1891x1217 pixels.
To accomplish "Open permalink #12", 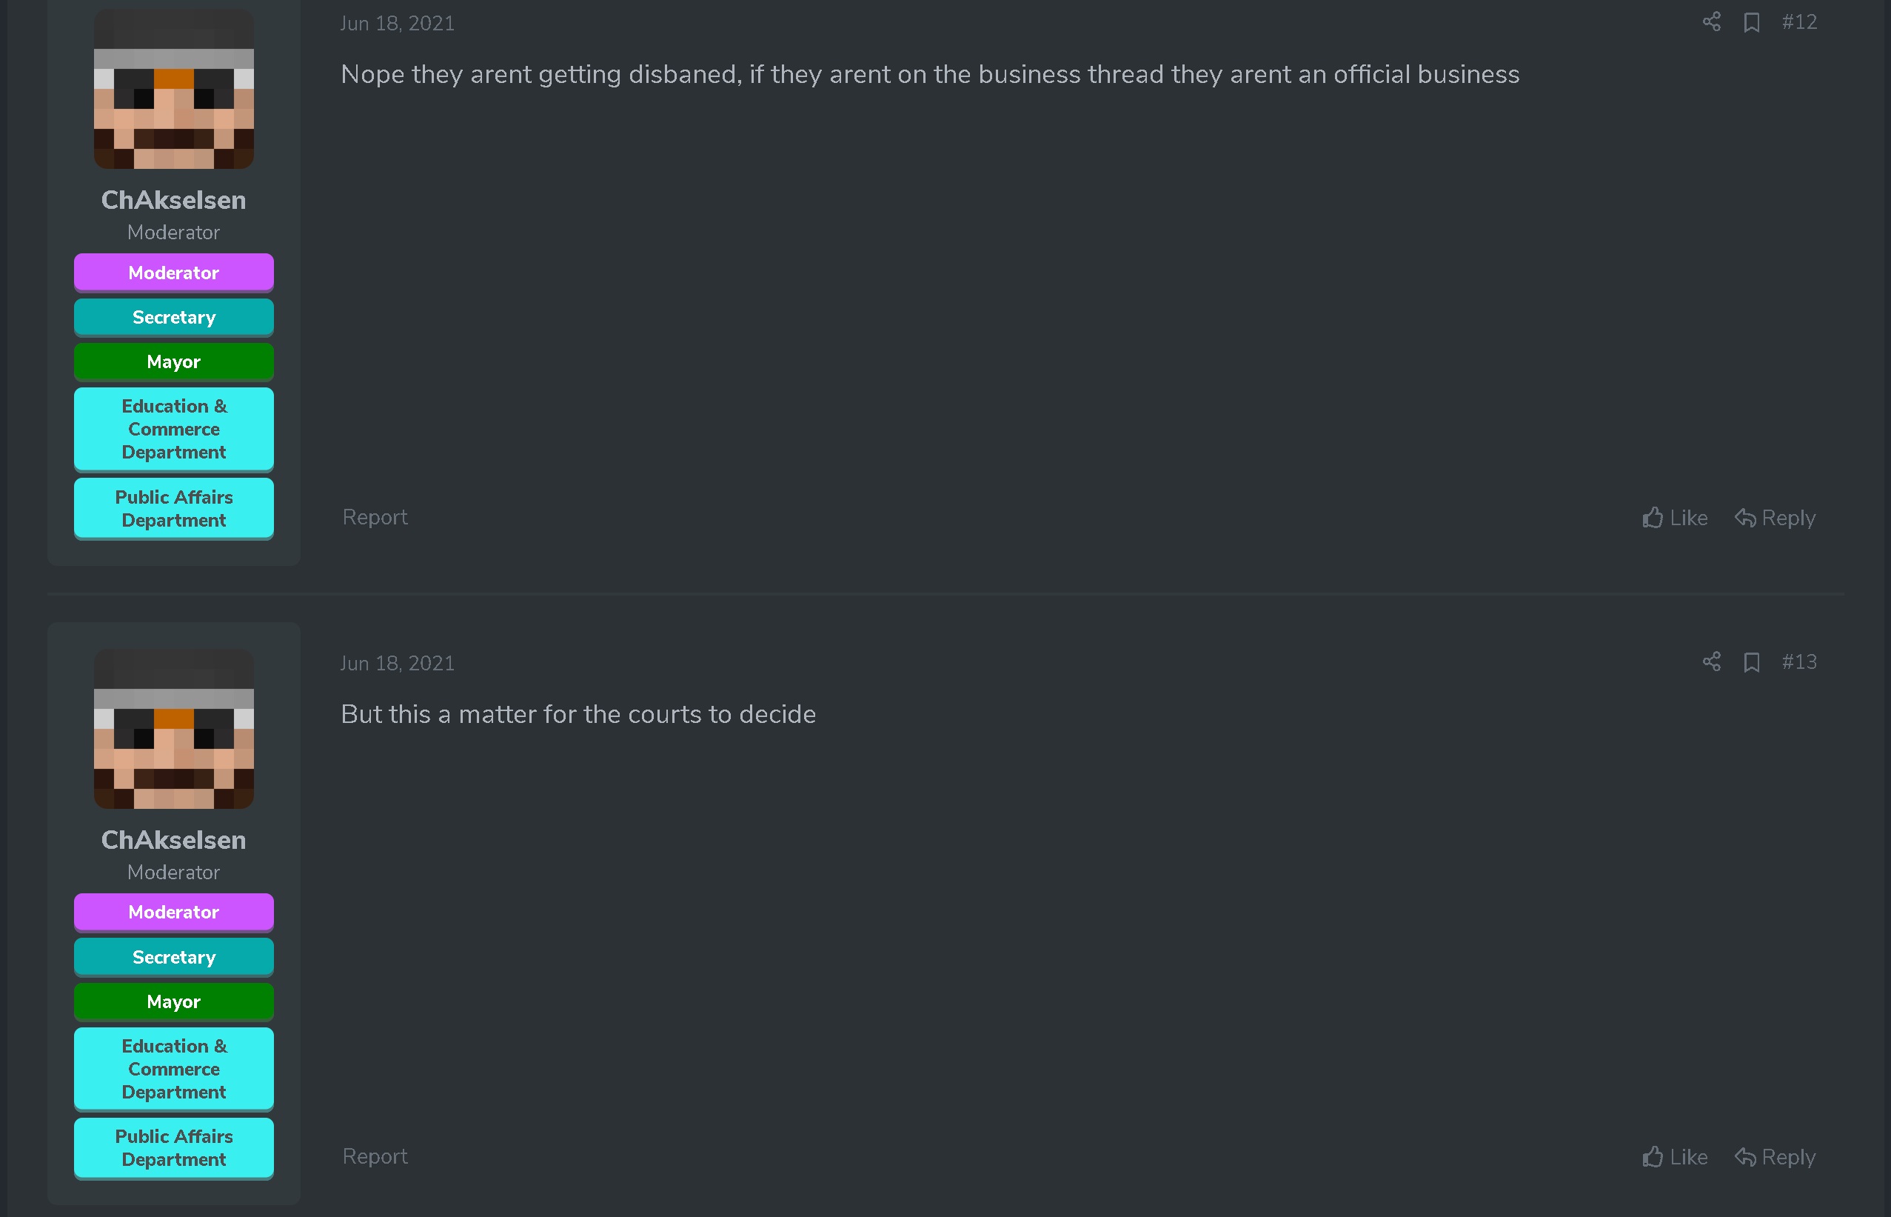I will point(1799,22).
